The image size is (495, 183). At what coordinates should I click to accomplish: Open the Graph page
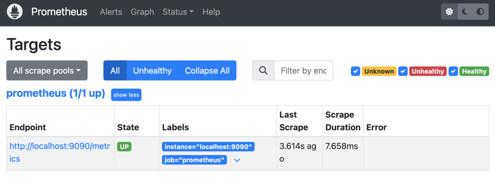[142, 12]
